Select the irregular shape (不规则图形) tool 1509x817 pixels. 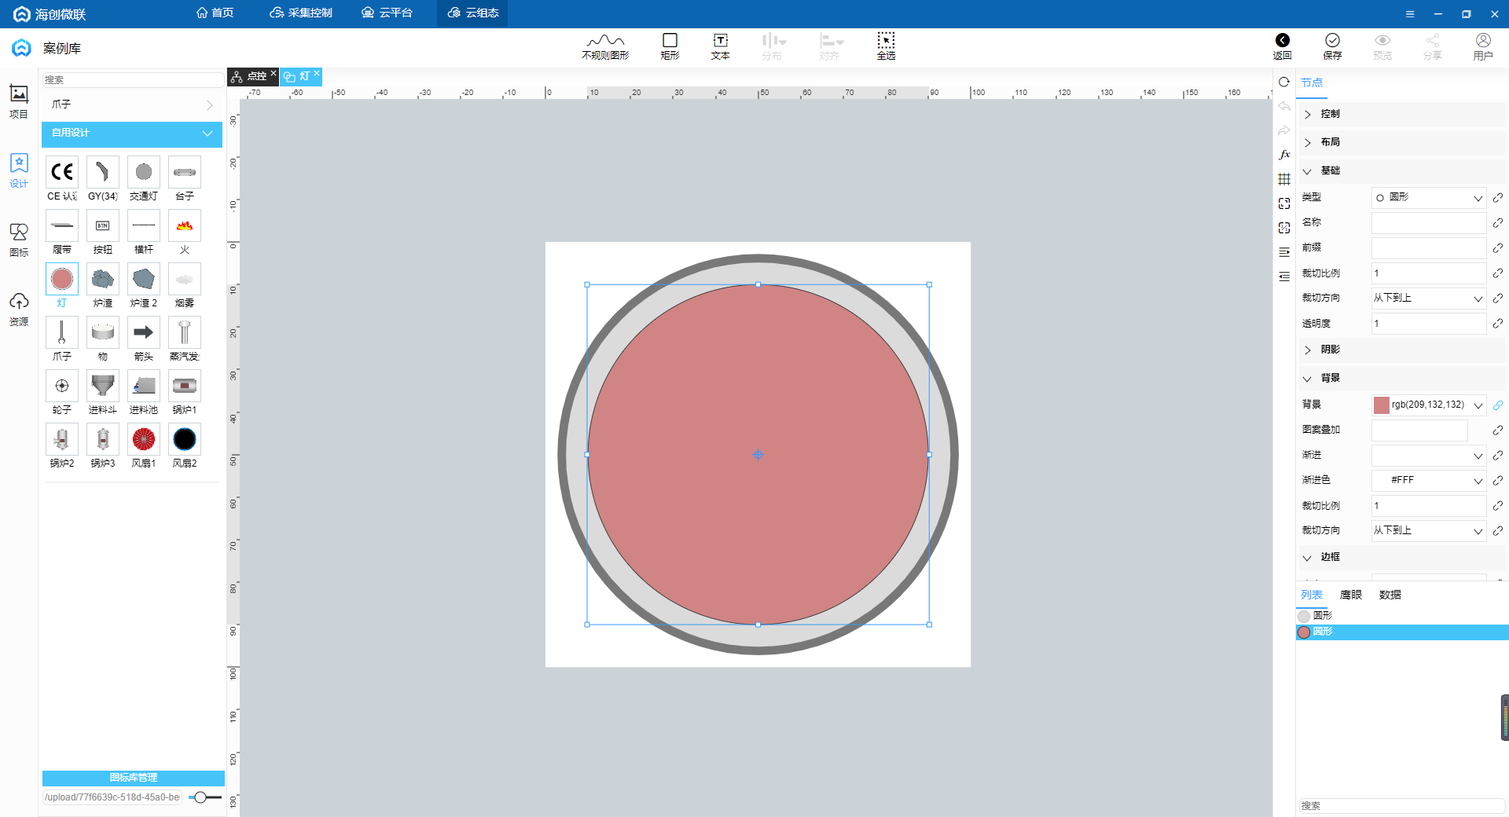pos(605,46)
